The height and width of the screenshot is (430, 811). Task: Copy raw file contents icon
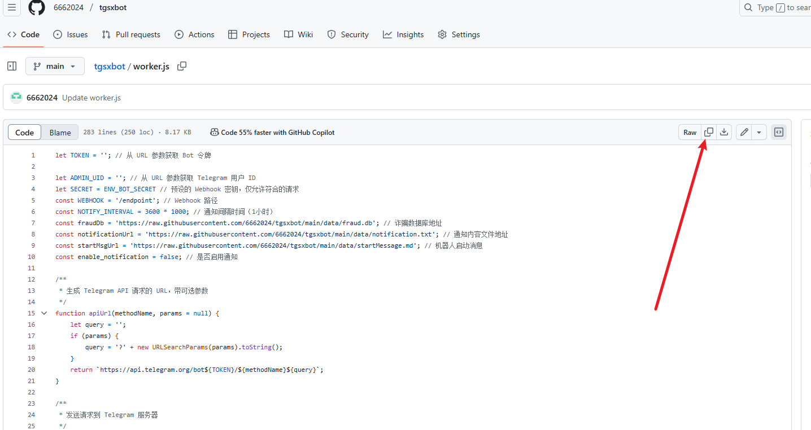(708, 132)
